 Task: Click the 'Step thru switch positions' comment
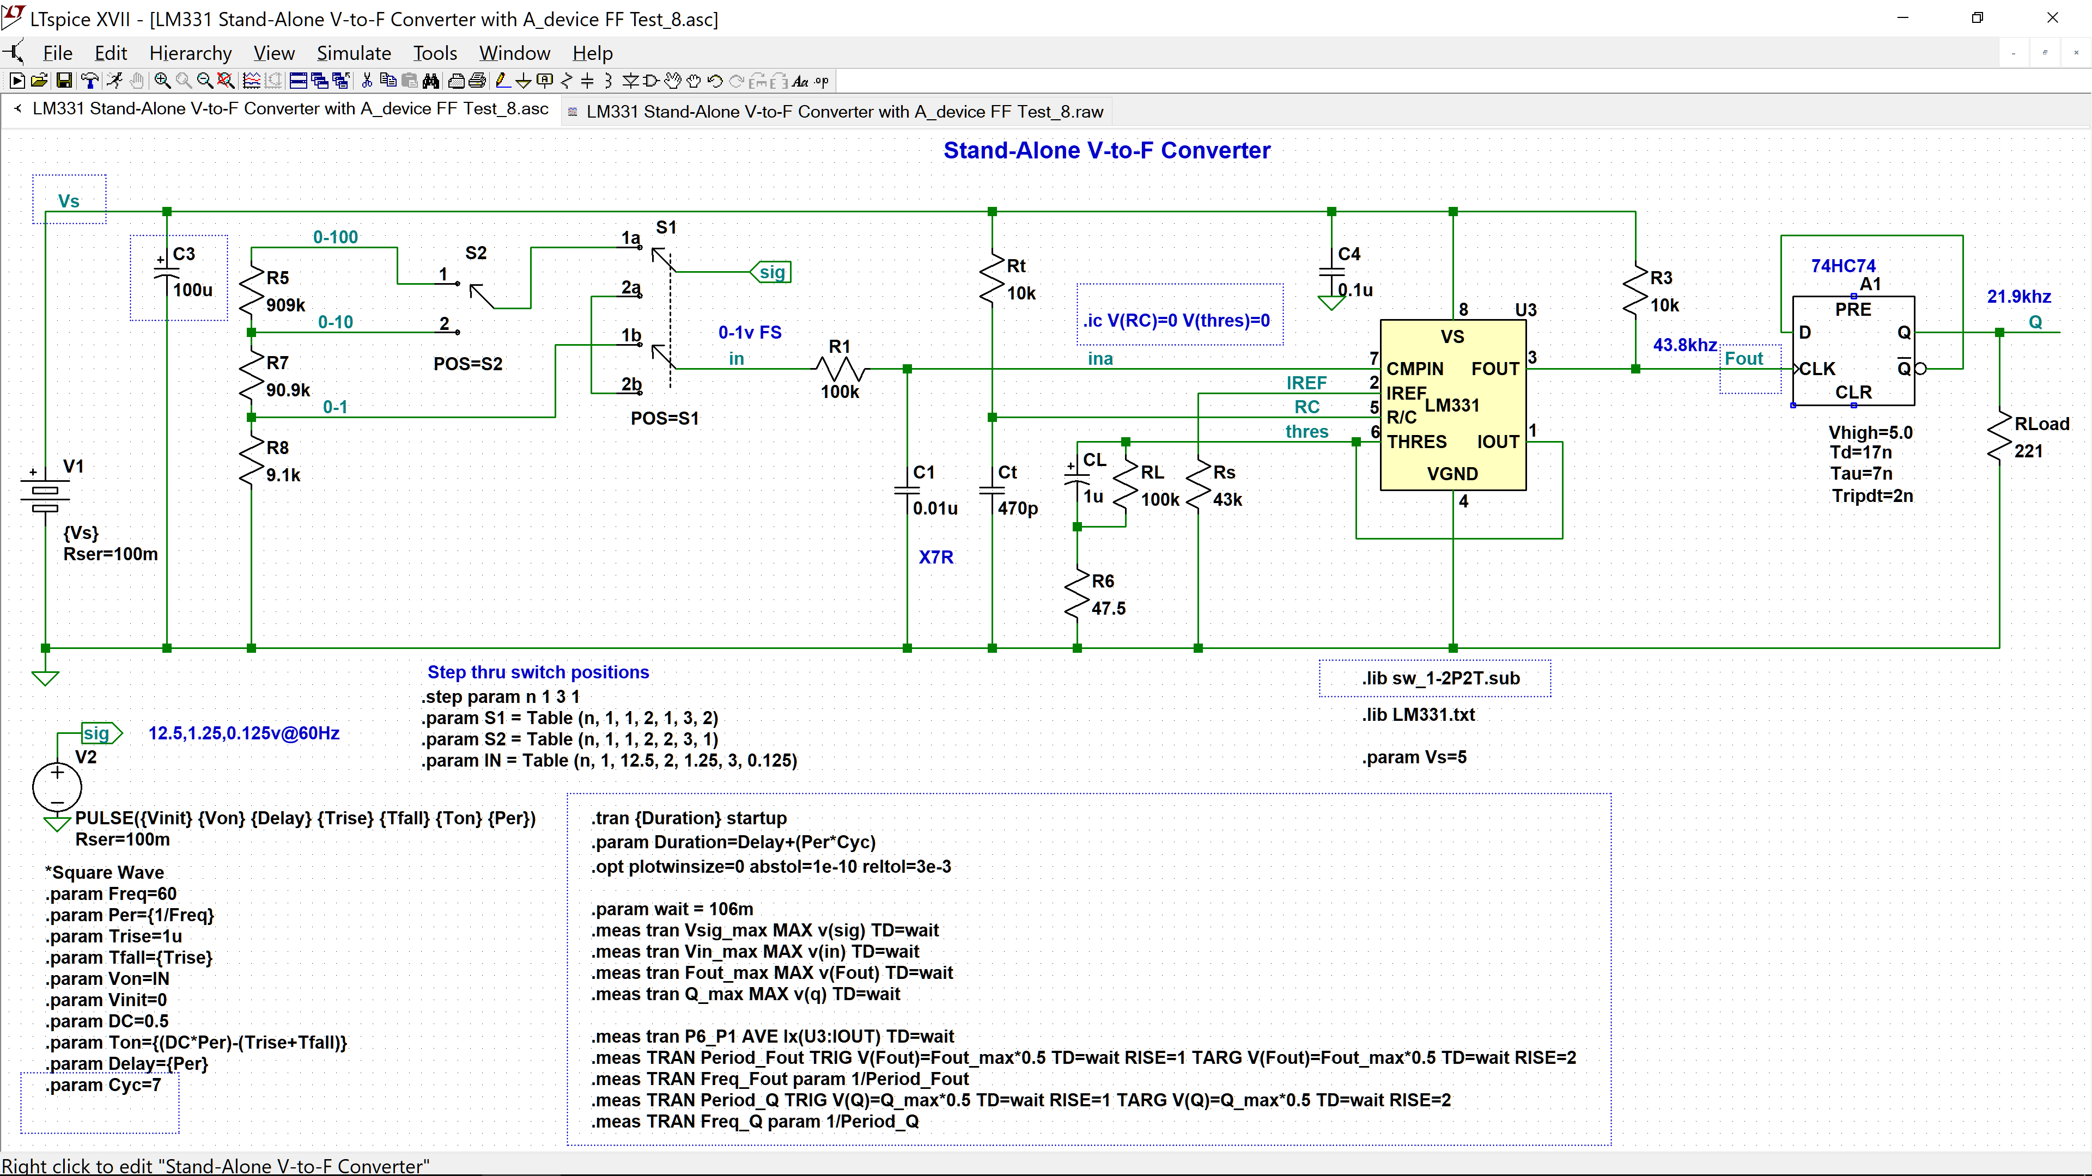(538, 672)
